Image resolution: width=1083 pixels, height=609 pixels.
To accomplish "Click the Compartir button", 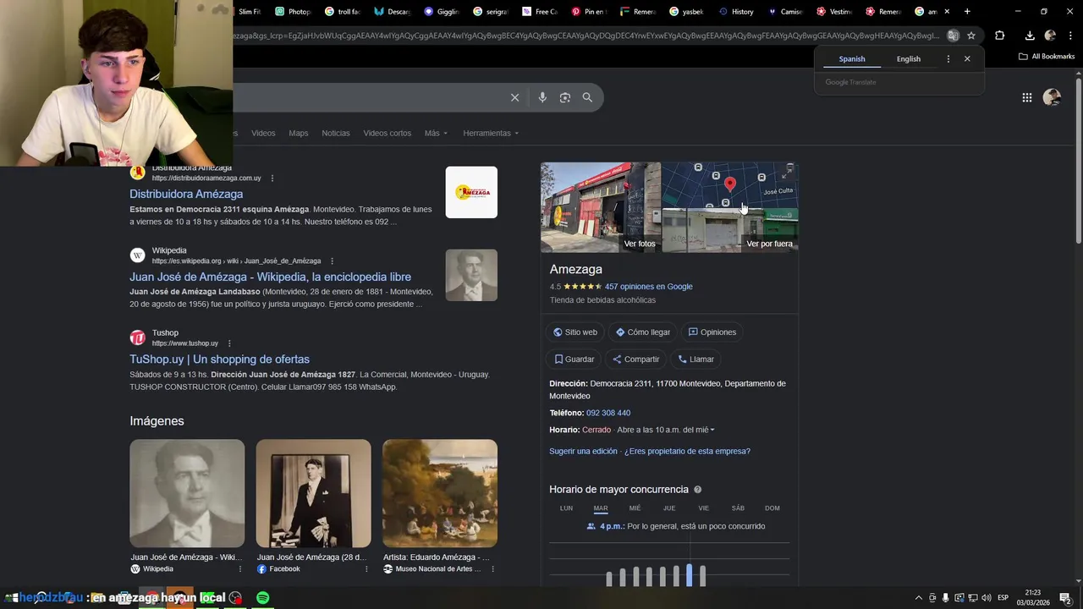I will [x=635, y=359].
